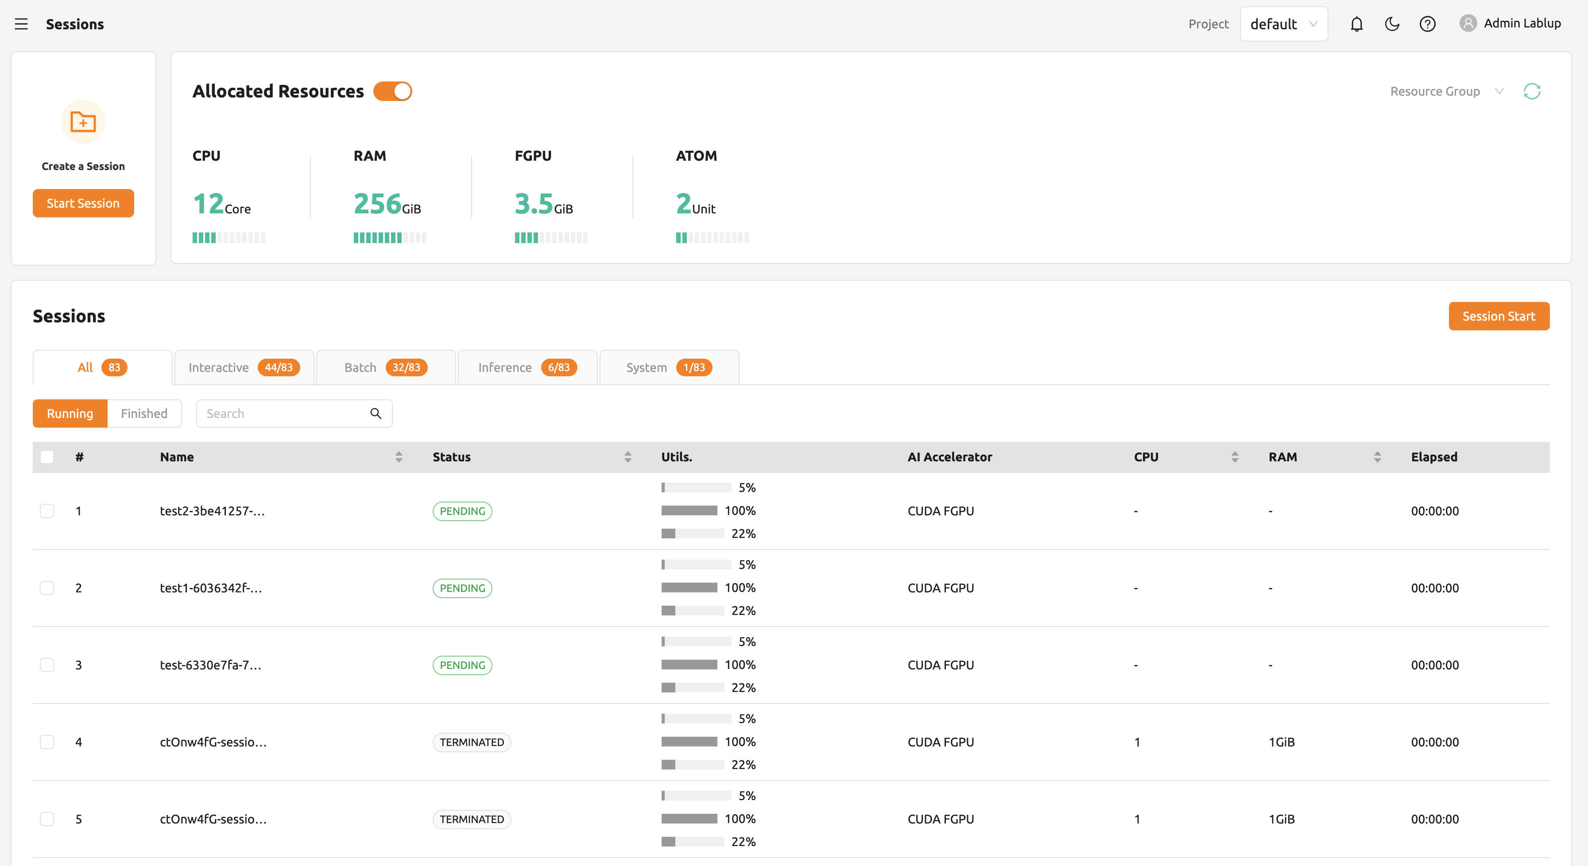Click the 12 Core CPU value

(221, 203)
